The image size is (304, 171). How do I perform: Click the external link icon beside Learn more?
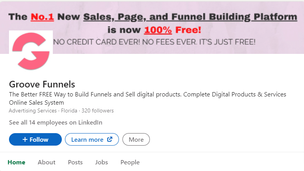[x=110, y=139]
